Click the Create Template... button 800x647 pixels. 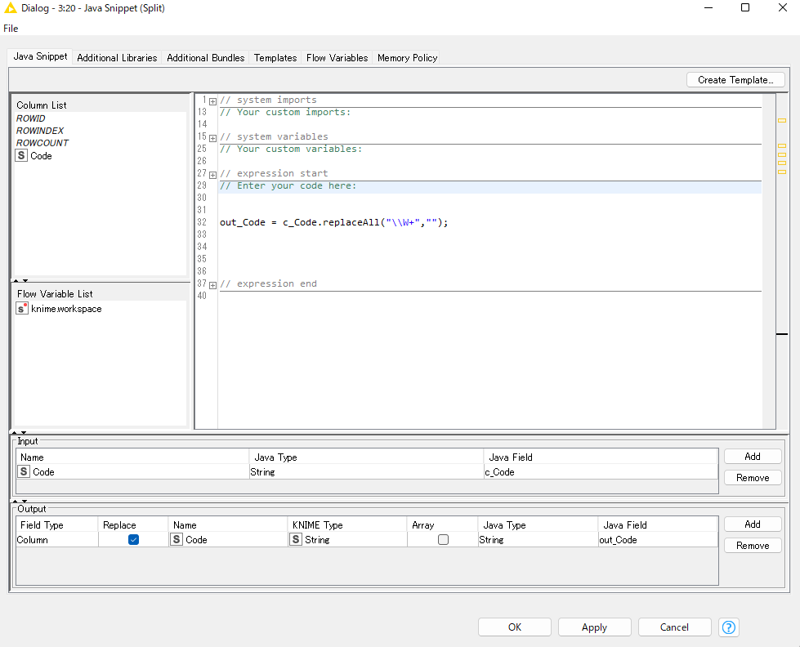[x=735, y=79]
